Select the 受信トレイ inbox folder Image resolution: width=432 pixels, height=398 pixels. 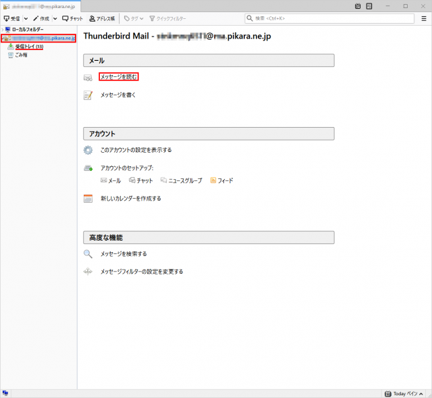tap(28, 47)
